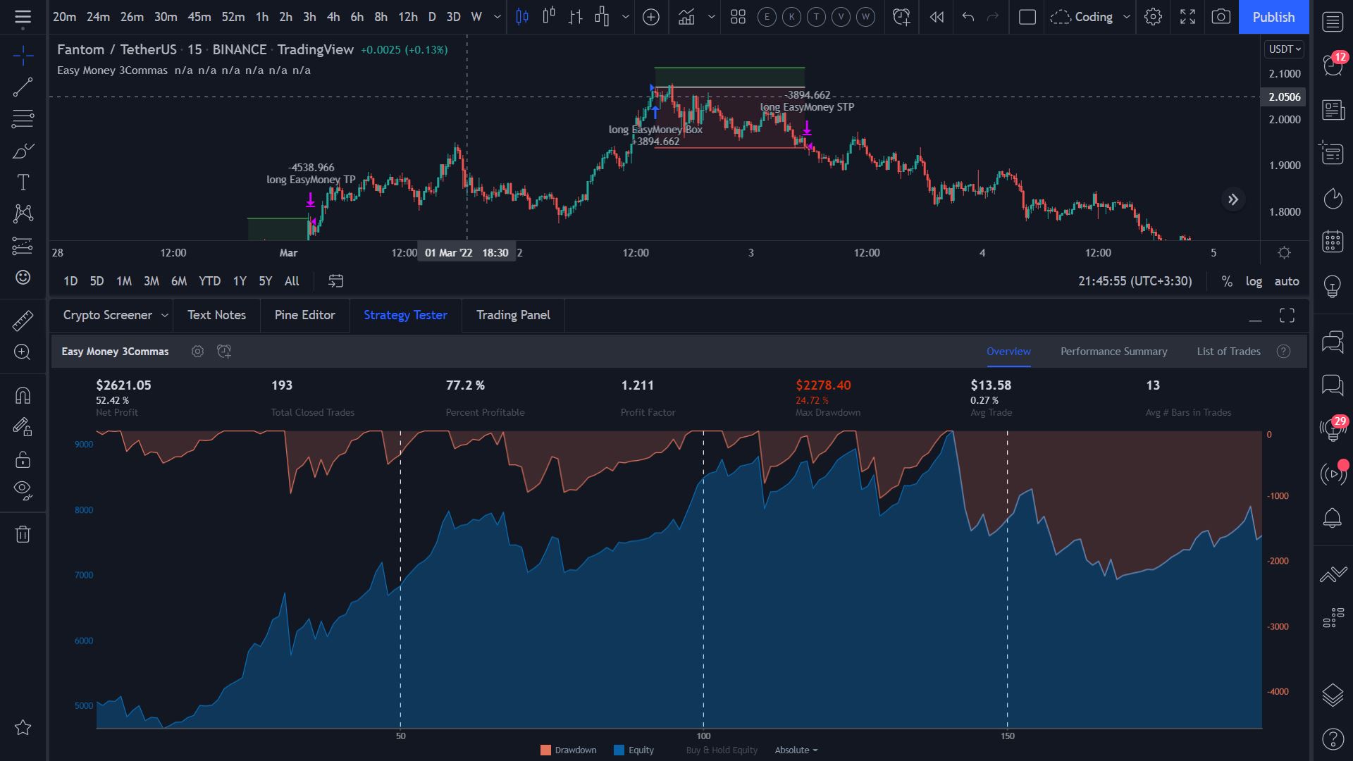Toggle auto scale

1287,281
